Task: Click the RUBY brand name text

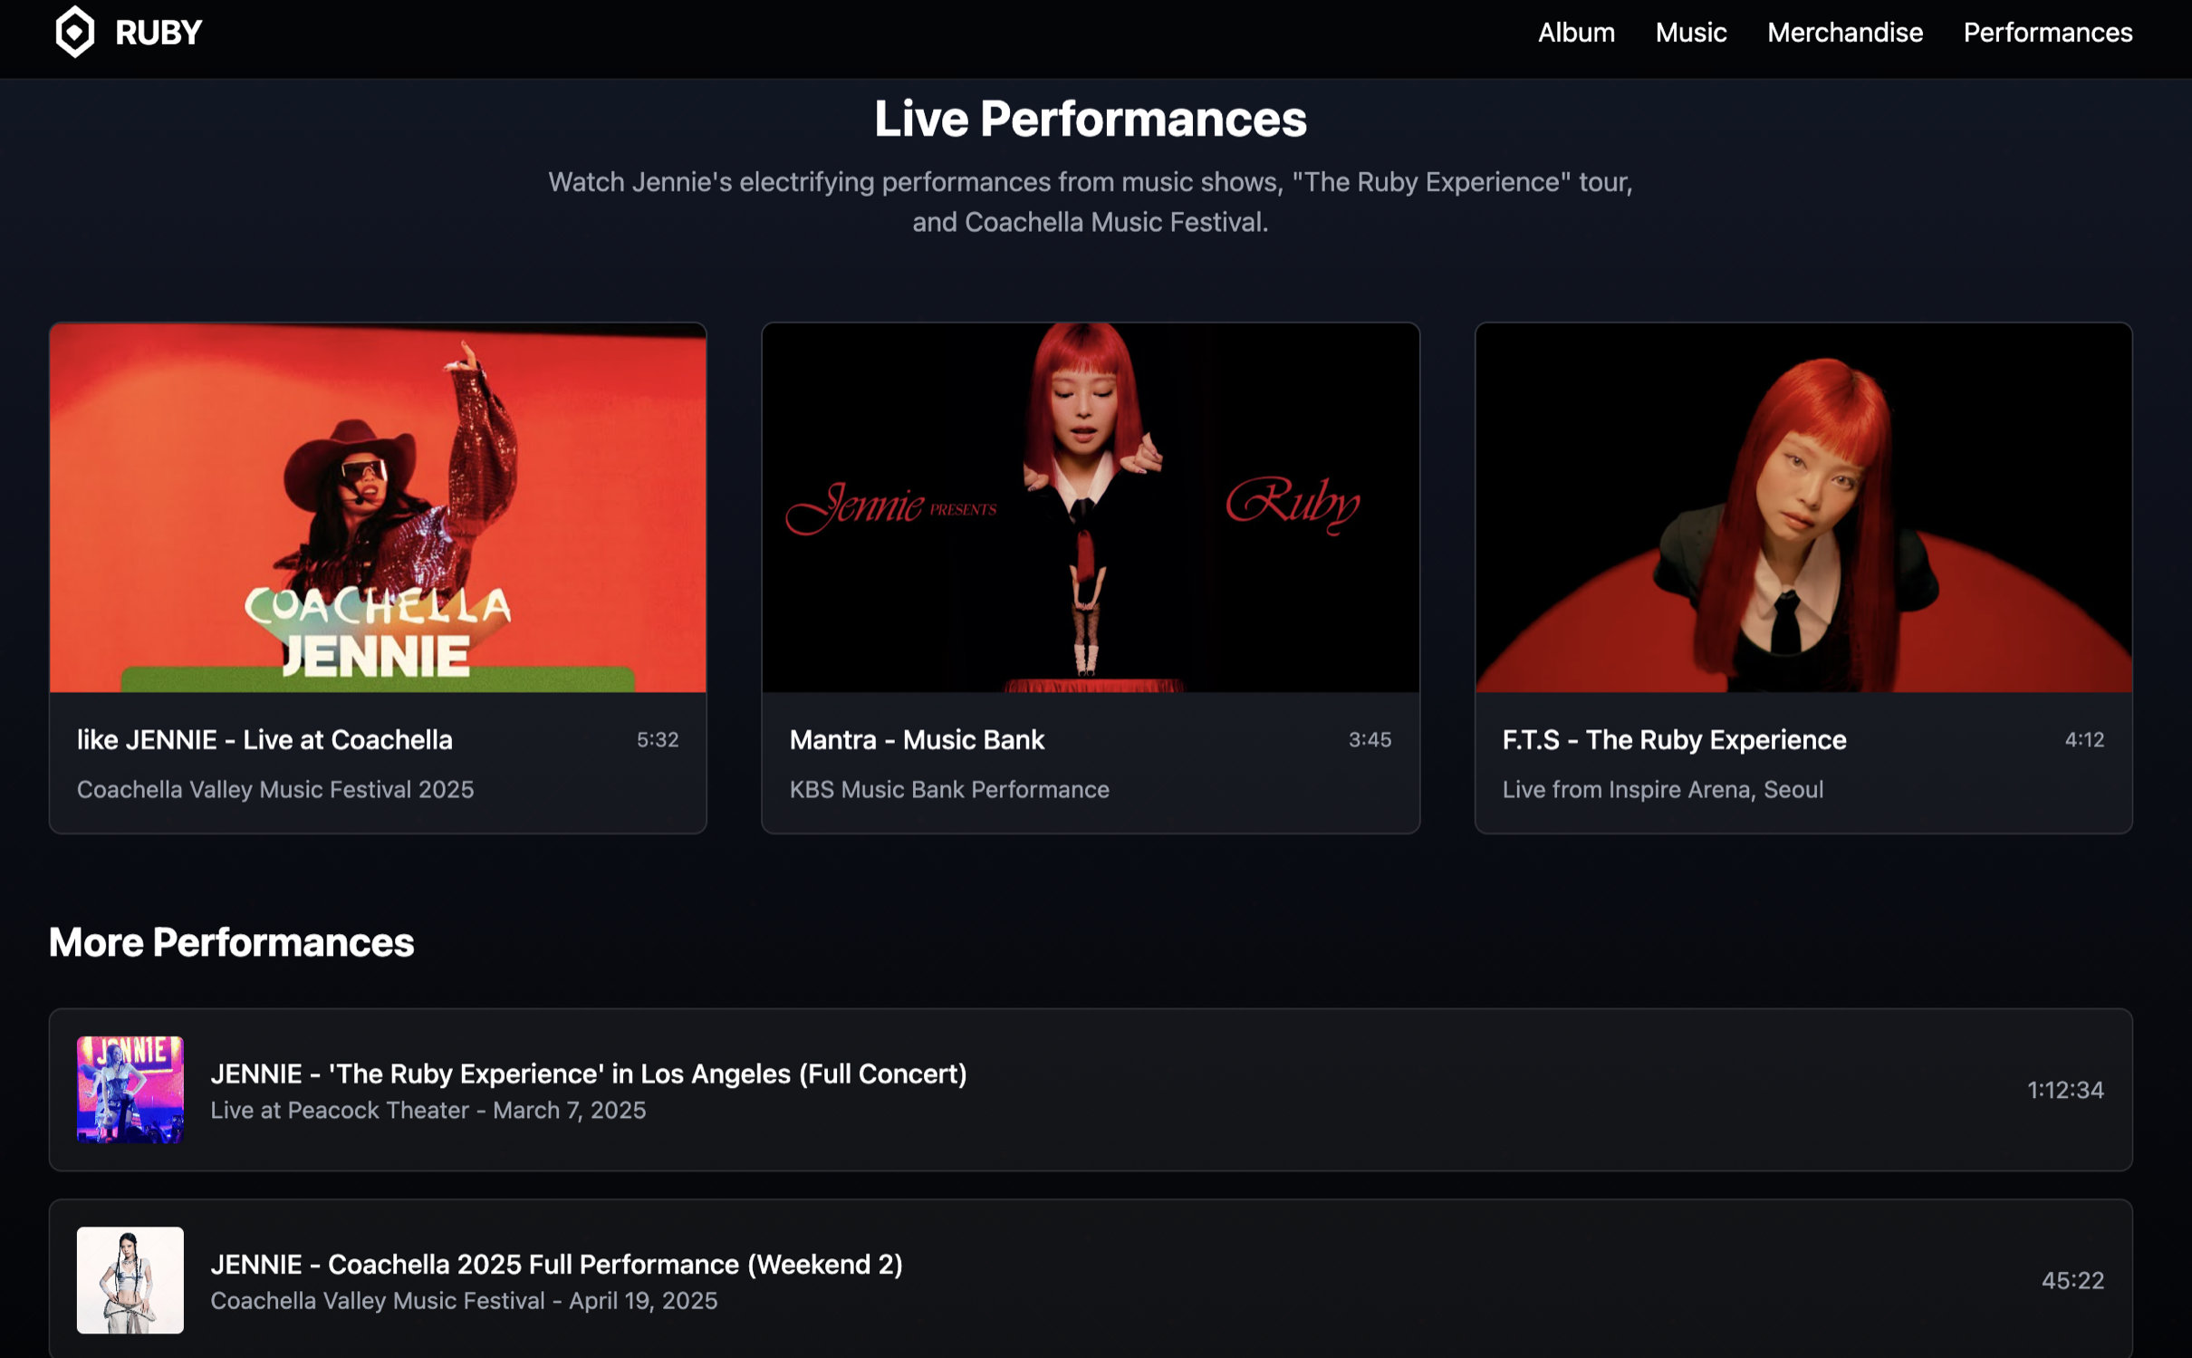Action: point(159,34)
